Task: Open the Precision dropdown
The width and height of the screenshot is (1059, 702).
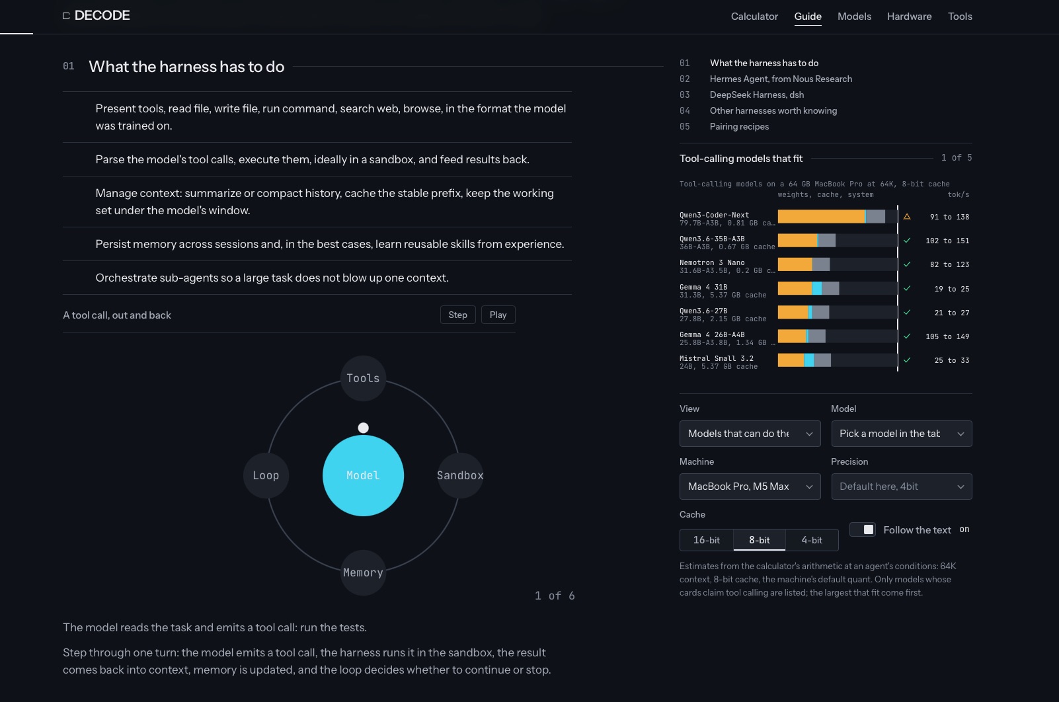Action: tap(902, 487)
